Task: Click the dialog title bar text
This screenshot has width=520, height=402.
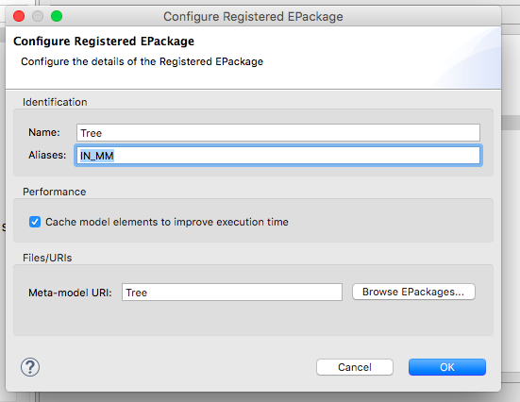Action: coord(253,16)
